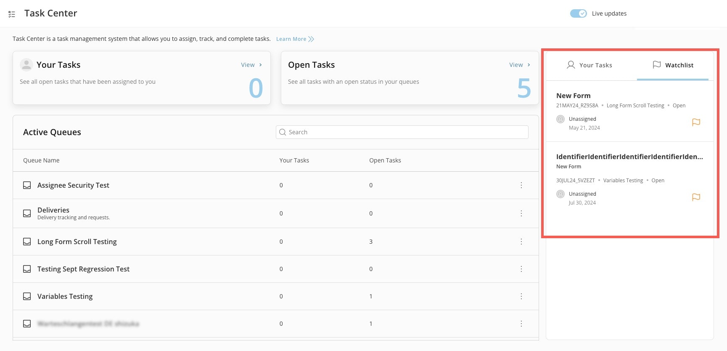Click inbox icon for Assignee Security Test

pos(27,185)
